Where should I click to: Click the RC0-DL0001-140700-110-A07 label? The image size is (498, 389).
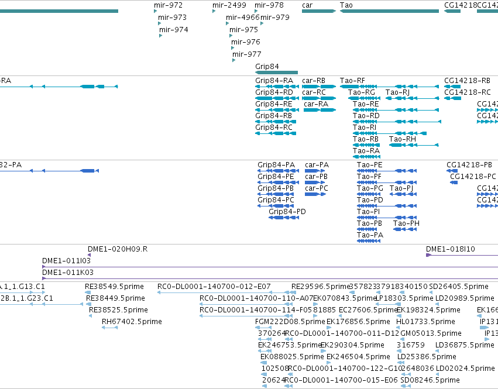point(256,298)
